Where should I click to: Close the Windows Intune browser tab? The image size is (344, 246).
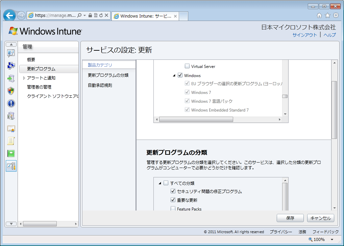(x=175, y=16)
